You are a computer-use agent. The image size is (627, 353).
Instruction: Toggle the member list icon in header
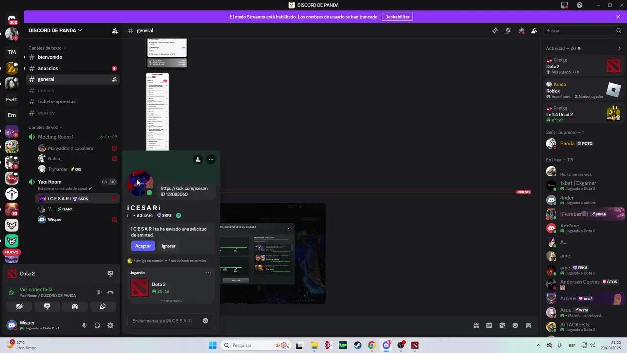click(534, 30)
